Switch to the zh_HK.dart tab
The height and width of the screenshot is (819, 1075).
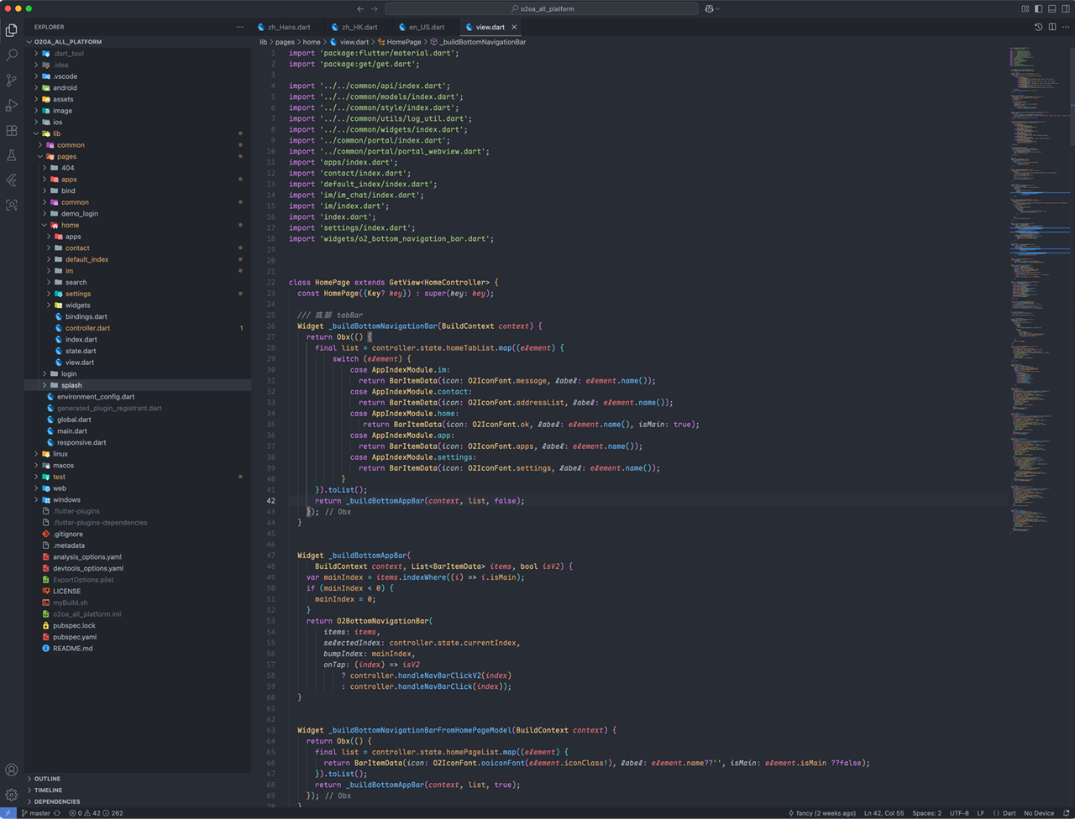[x=359, y=27]
